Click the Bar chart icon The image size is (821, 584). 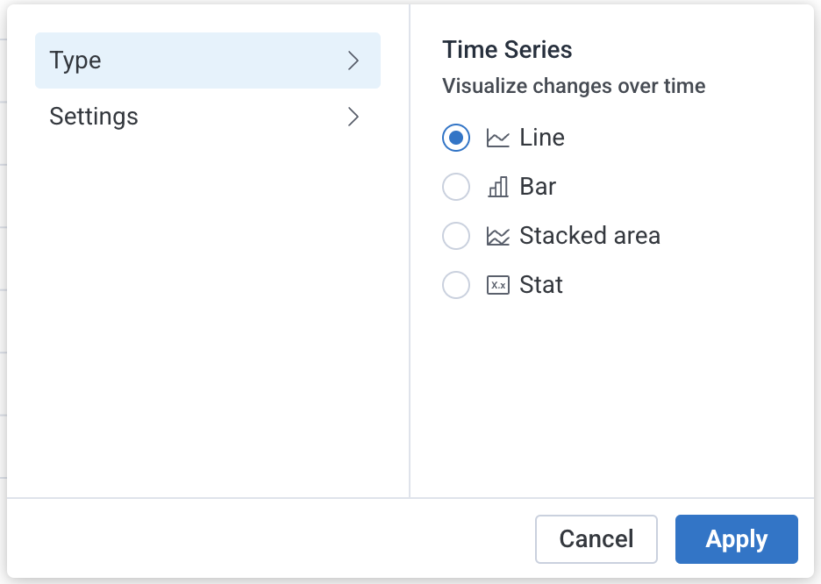click(x=498, y=187)
